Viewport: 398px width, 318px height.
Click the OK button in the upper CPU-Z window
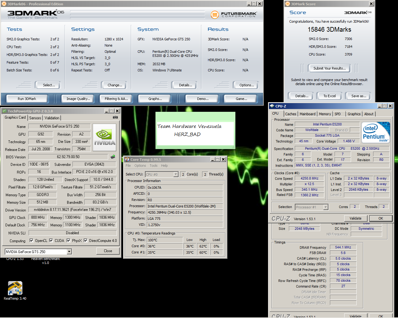tap(381, 218)
